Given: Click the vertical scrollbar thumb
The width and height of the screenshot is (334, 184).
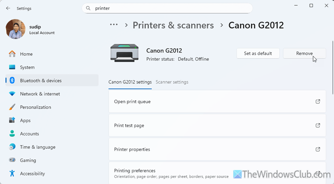Looking at the screenshot, I should tap(333, 67).
